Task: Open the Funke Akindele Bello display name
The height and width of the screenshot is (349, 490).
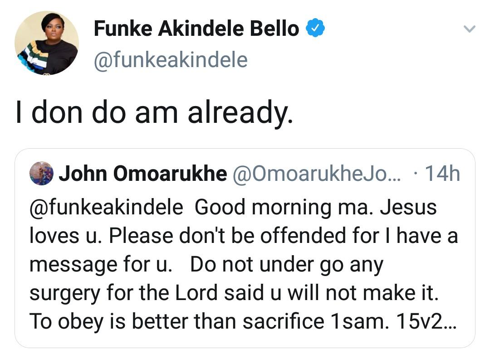Action: pos(196,29)
